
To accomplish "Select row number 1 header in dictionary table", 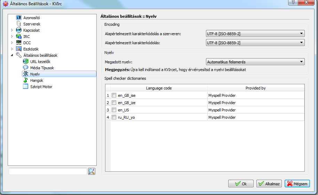I will 108,95.
